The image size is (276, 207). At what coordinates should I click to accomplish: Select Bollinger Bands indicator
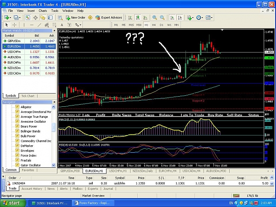coord(30,131)
